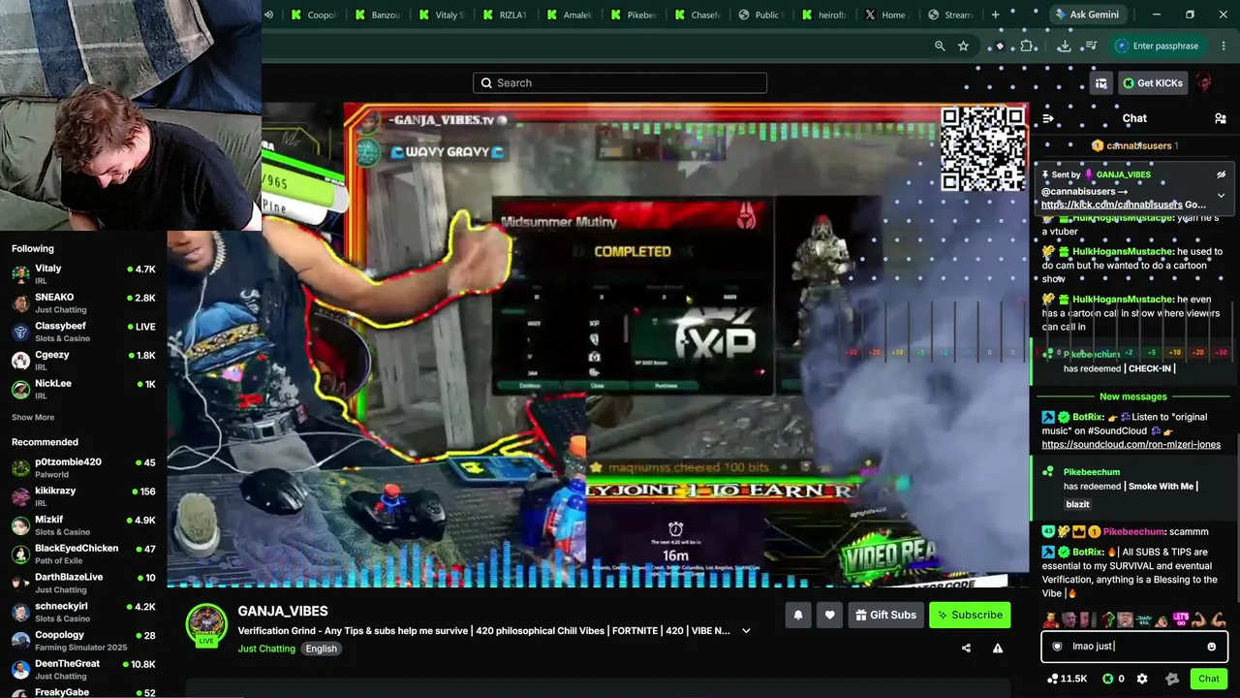Open the media controls icon in toolbar
This screenshot has height=698, width=1240.
pos(1091,46)
